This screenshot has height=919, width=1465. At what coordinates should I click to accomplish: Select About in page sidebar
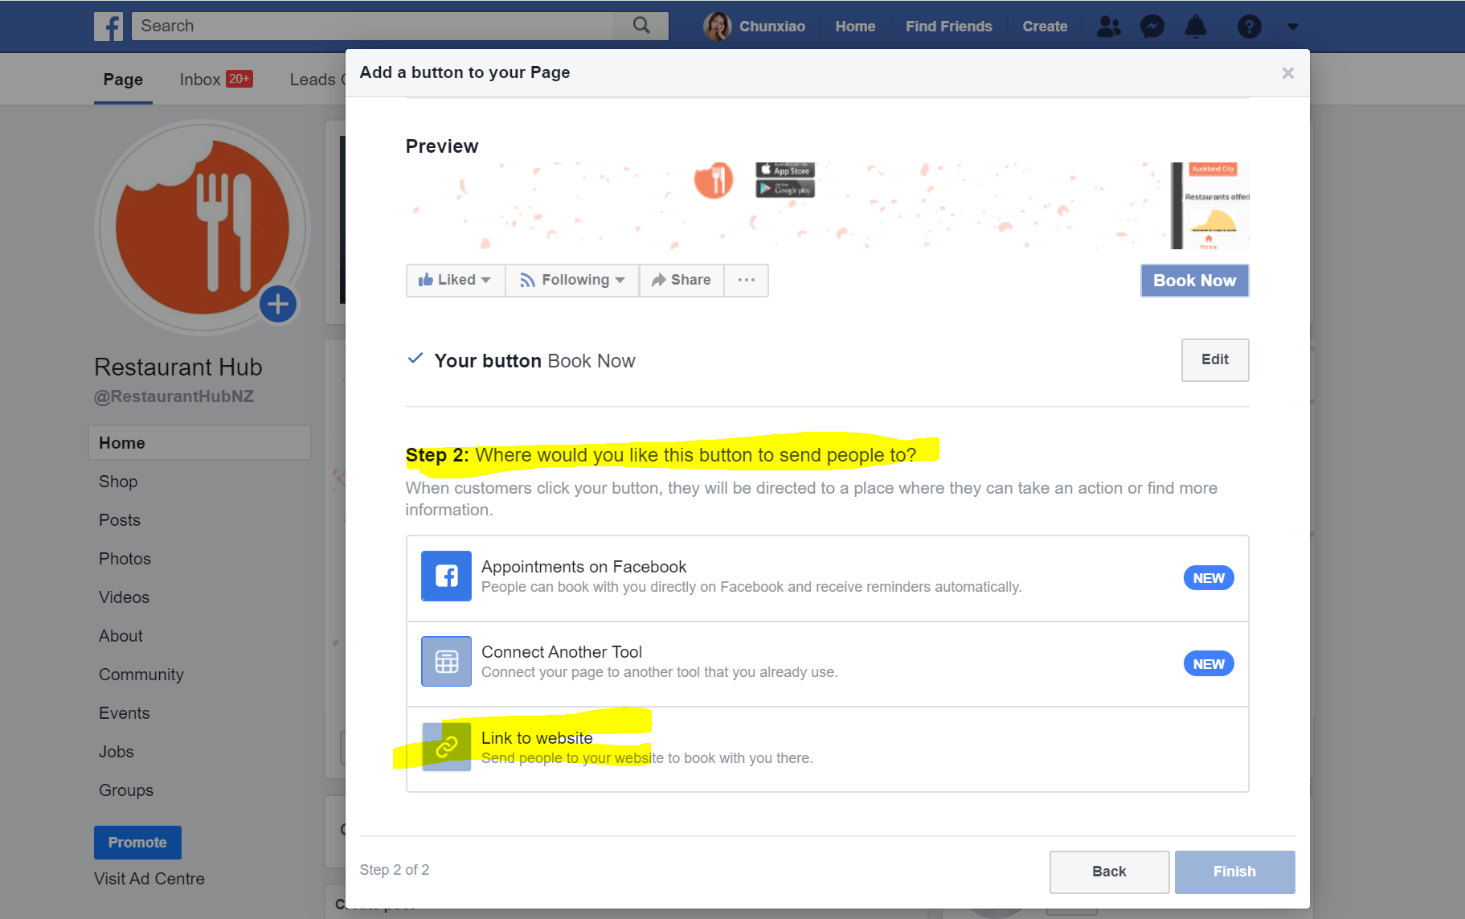pos(121,636)
